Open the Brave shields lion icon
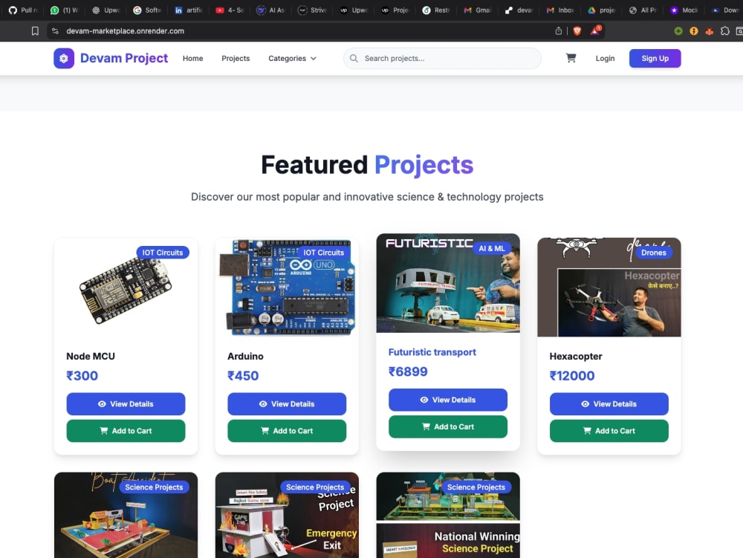The width and height of the screenshot is (743, 558). (x=577, y=30)
